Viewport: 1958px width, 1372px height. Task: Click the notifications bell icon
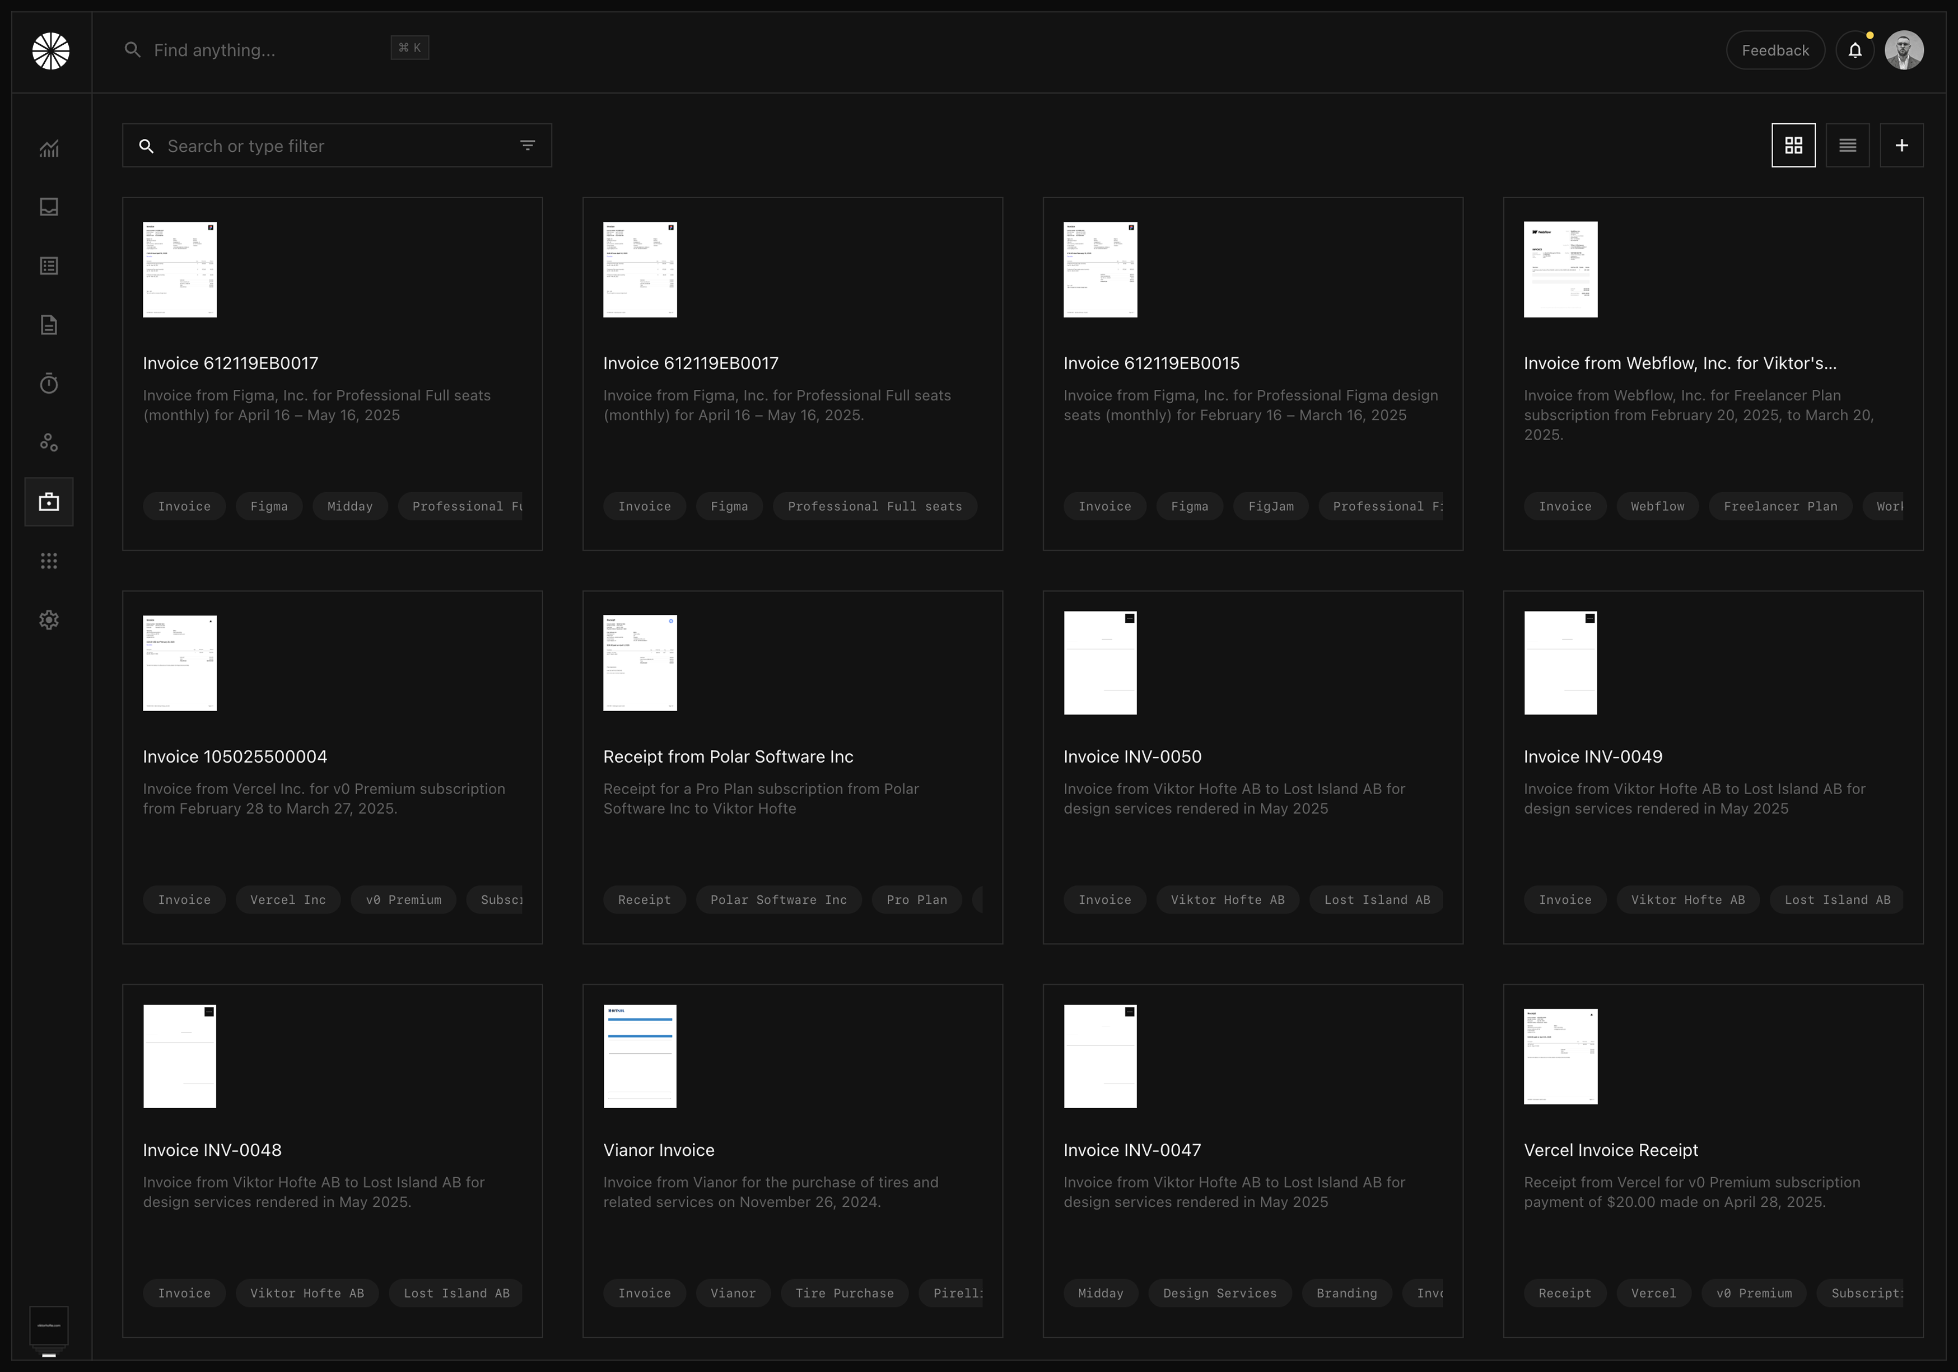coord(1855,50)
